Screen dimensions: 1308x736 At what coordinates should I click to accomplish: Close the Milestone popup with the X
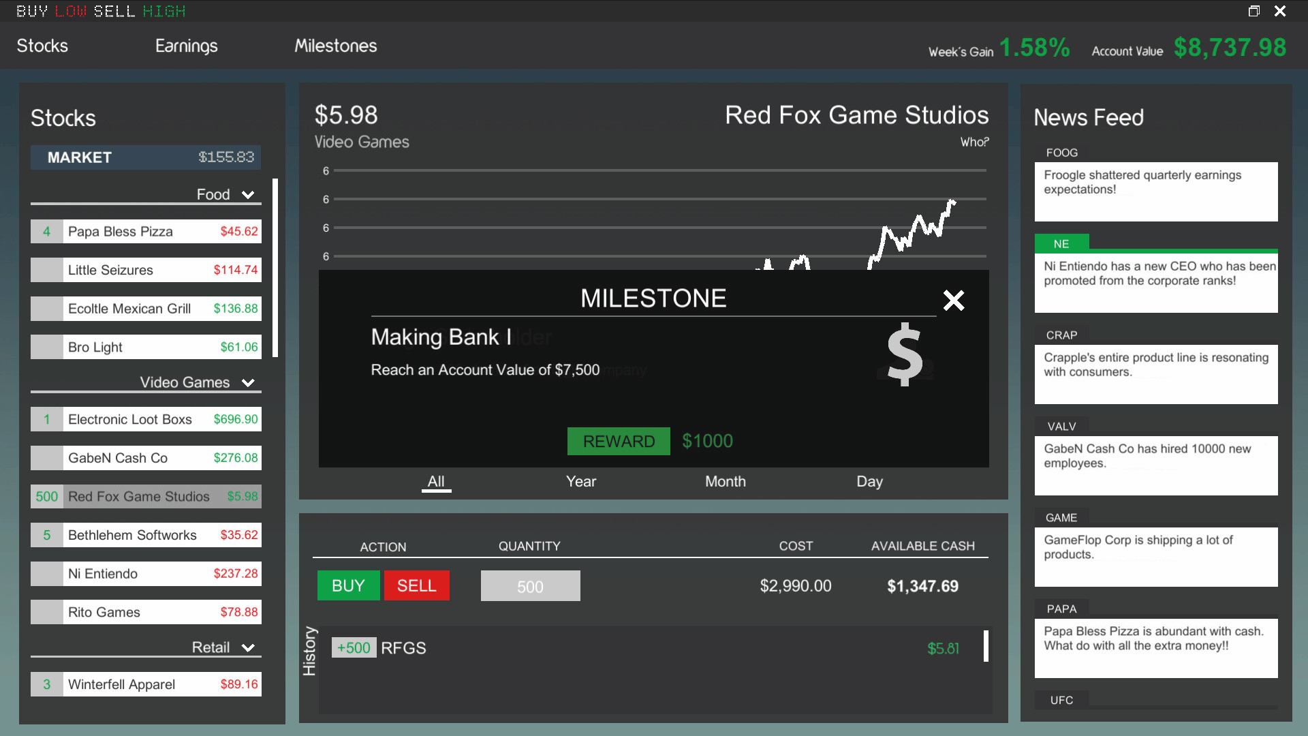pos(953,301)
